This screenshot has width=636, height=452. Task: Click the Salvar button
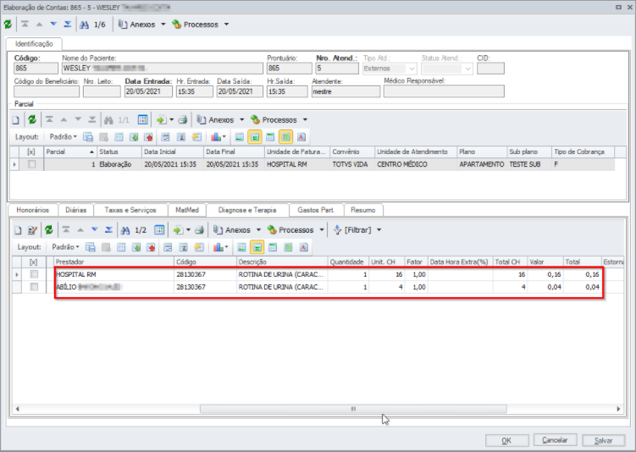pyautogui.click(x=604, y=440)
